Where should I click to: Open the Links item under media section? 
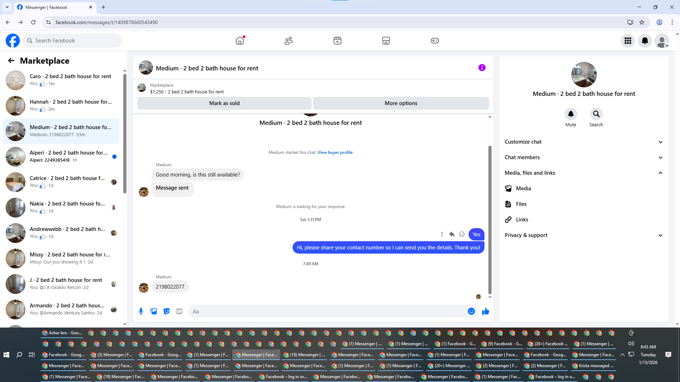[522, 220]
